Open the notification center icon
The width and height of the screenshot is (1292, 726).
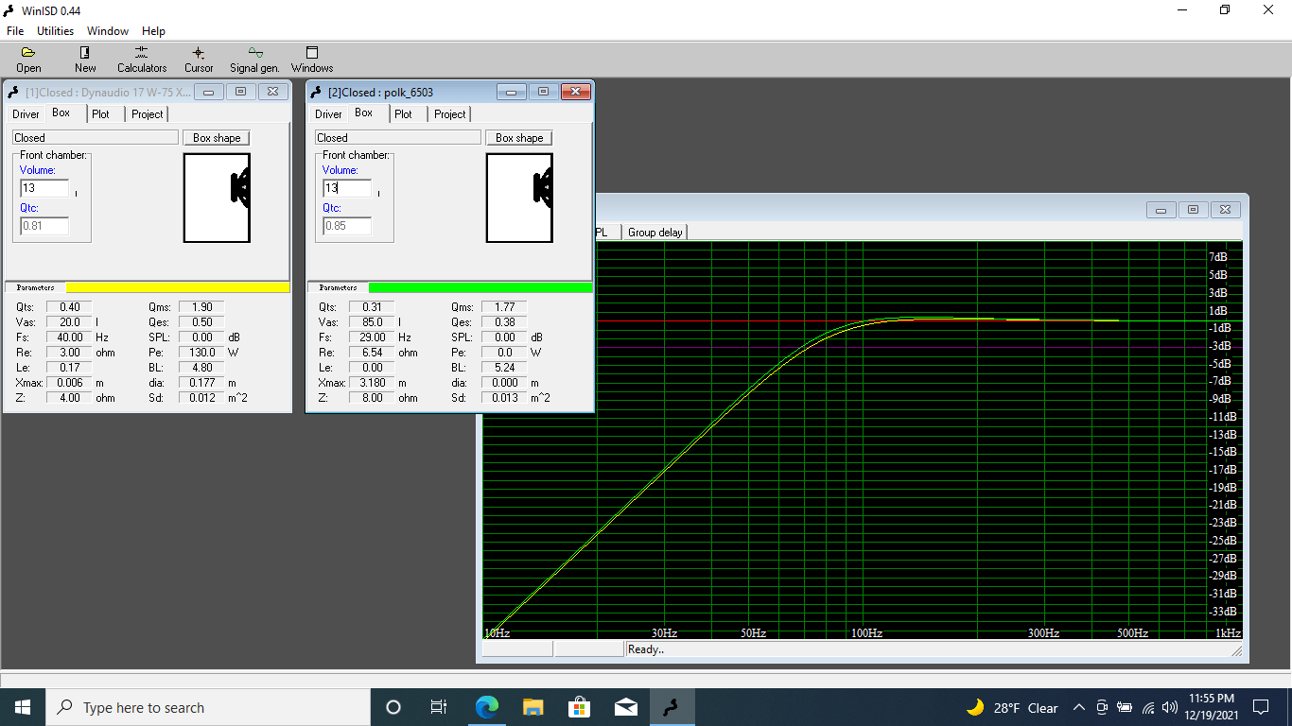(x=1260, y=708)
